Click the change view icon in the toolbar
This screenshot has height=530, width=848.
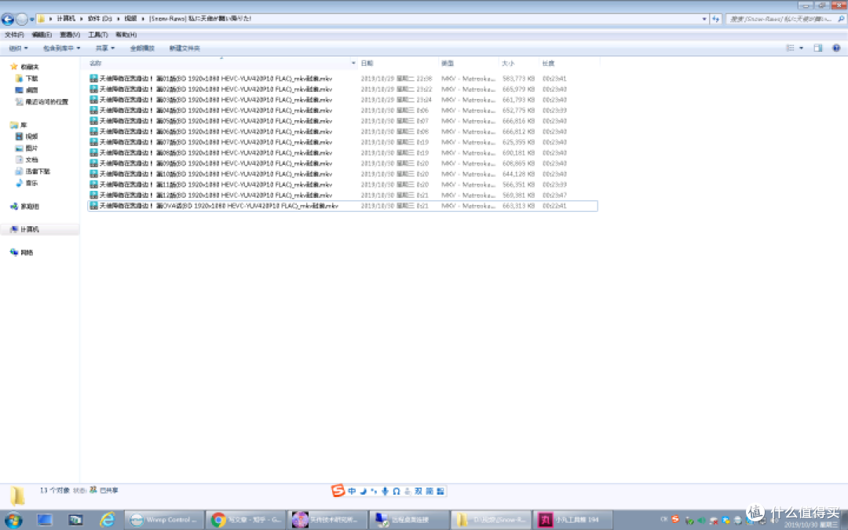pos(790,48)
